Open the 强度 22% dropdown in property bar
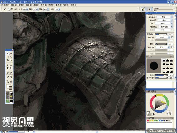This screenshot has width=177, height=133. (38, 9)
